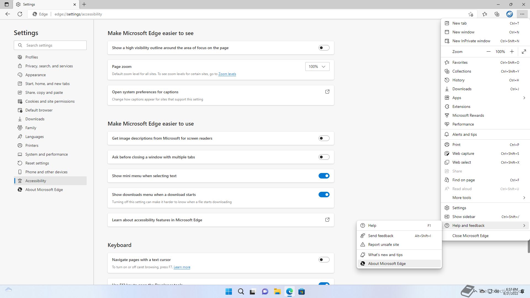Click the three-dot Settings and more button

click(x=522, y=14)
